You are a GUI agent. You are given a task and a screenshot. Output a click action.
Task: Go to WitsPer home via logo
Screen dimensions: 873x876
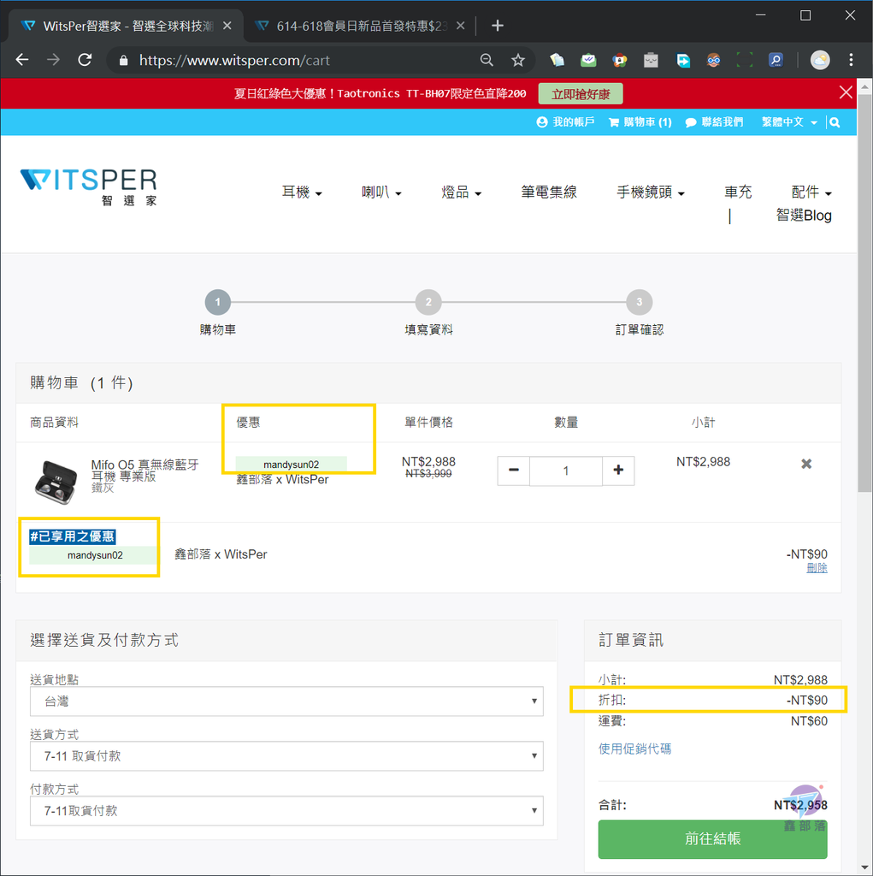[x=88, y=186]
